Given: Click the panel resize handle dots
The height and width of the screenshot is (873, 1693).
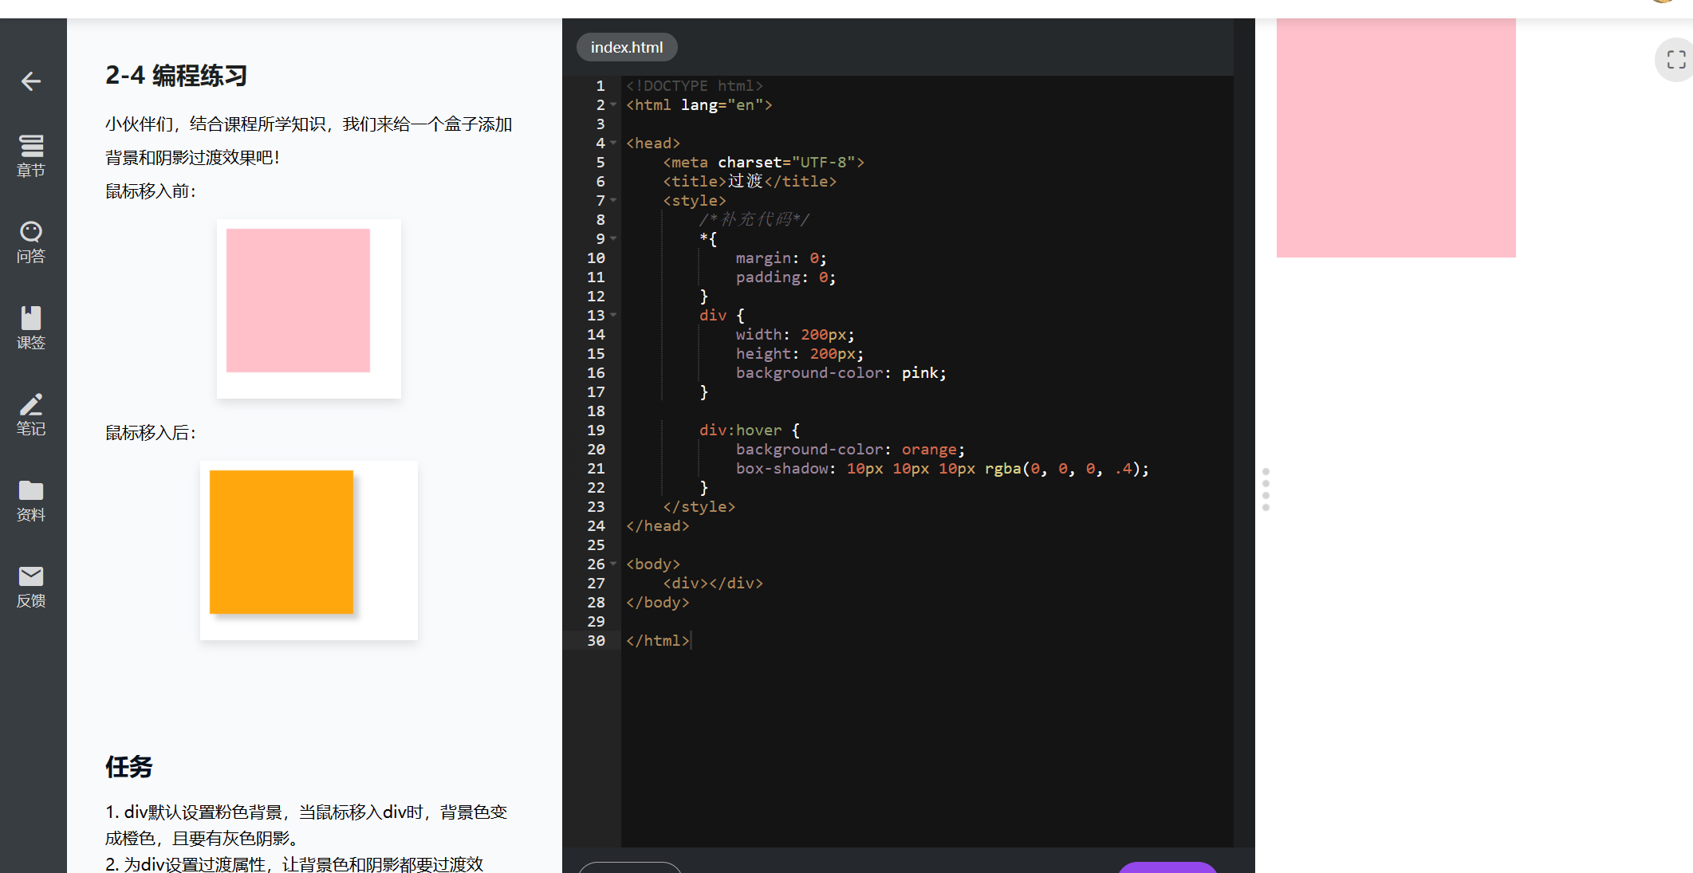Looking at the screenshot, I should 1266,490.
